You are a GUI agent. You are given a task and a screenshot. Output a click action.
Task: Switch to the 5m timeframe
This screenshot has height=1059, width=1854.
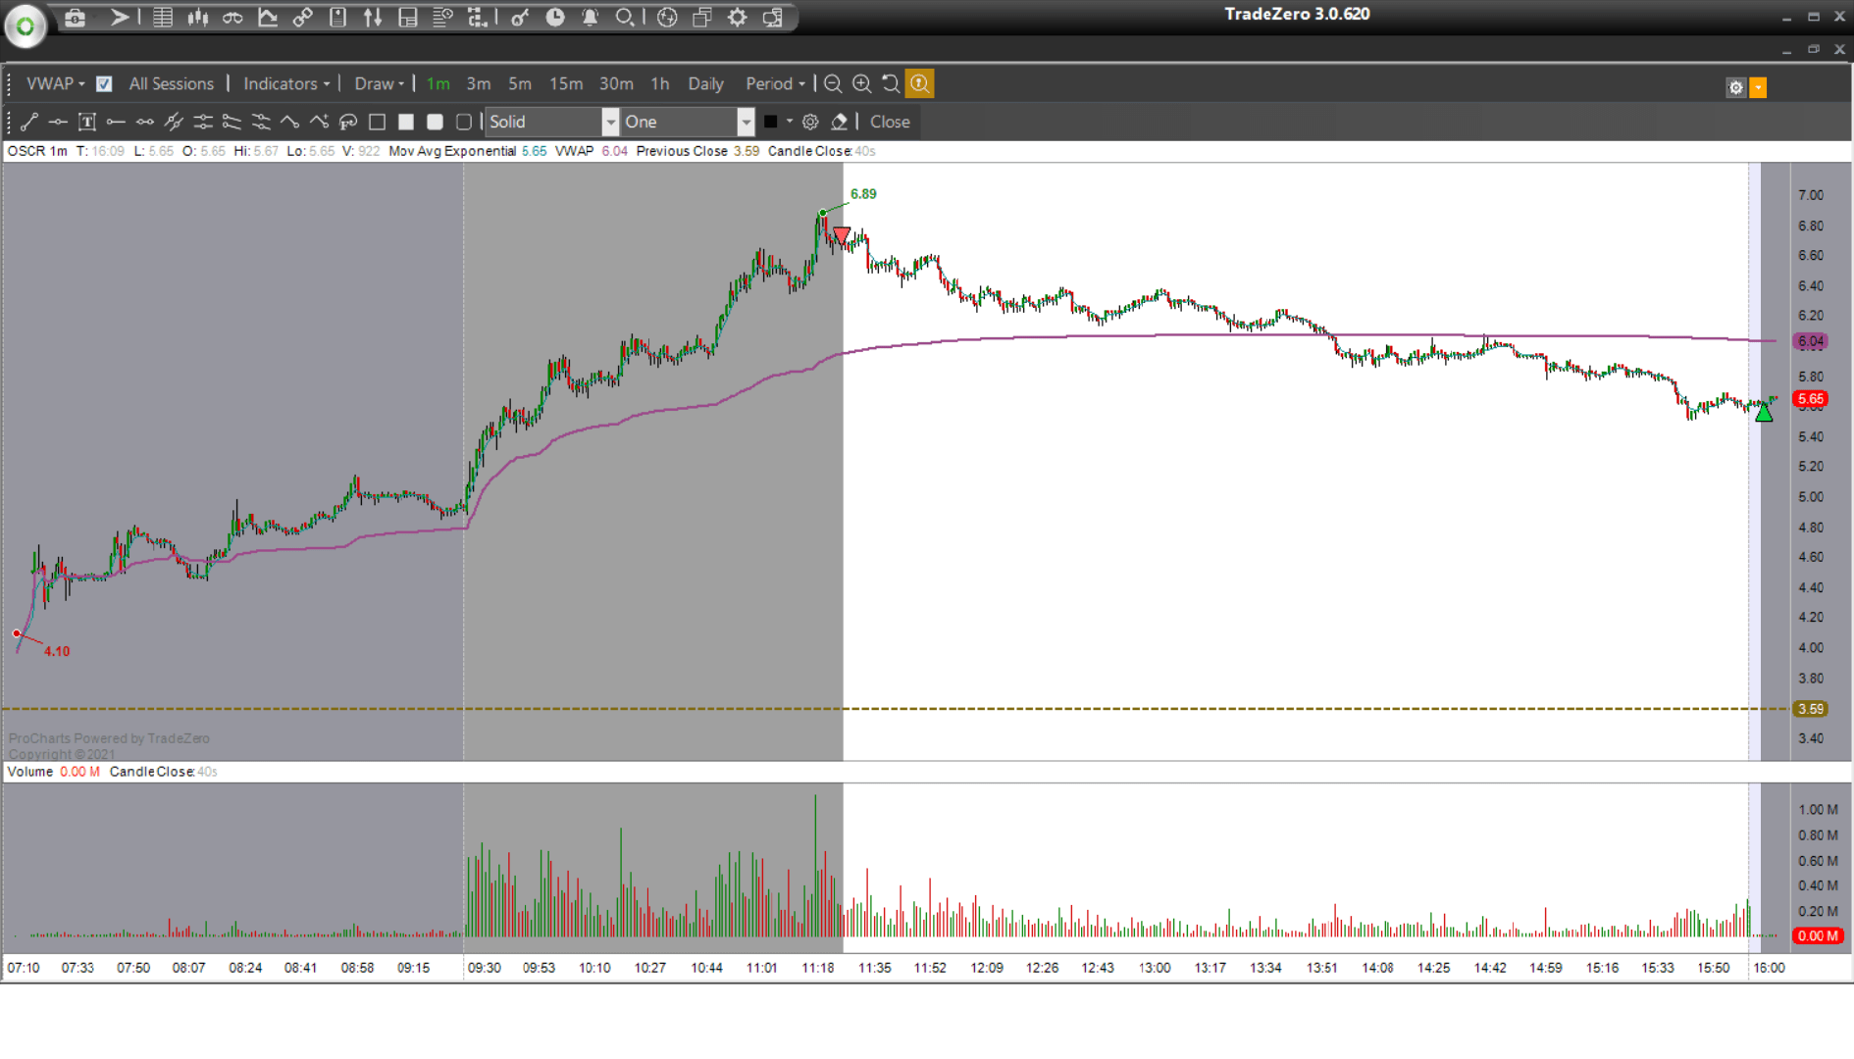[520, 84]
